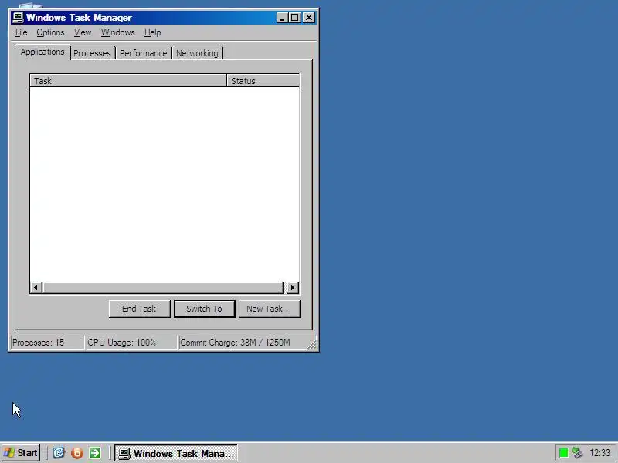Click the CPU Usage: 100% status entry
The image size is (618, 463).
131,343
